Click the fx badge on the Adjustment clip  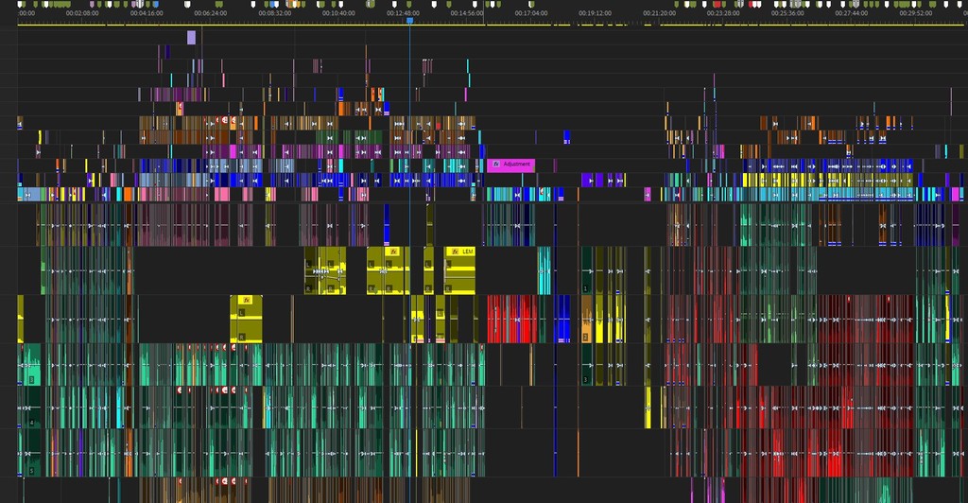click(495, 165)
